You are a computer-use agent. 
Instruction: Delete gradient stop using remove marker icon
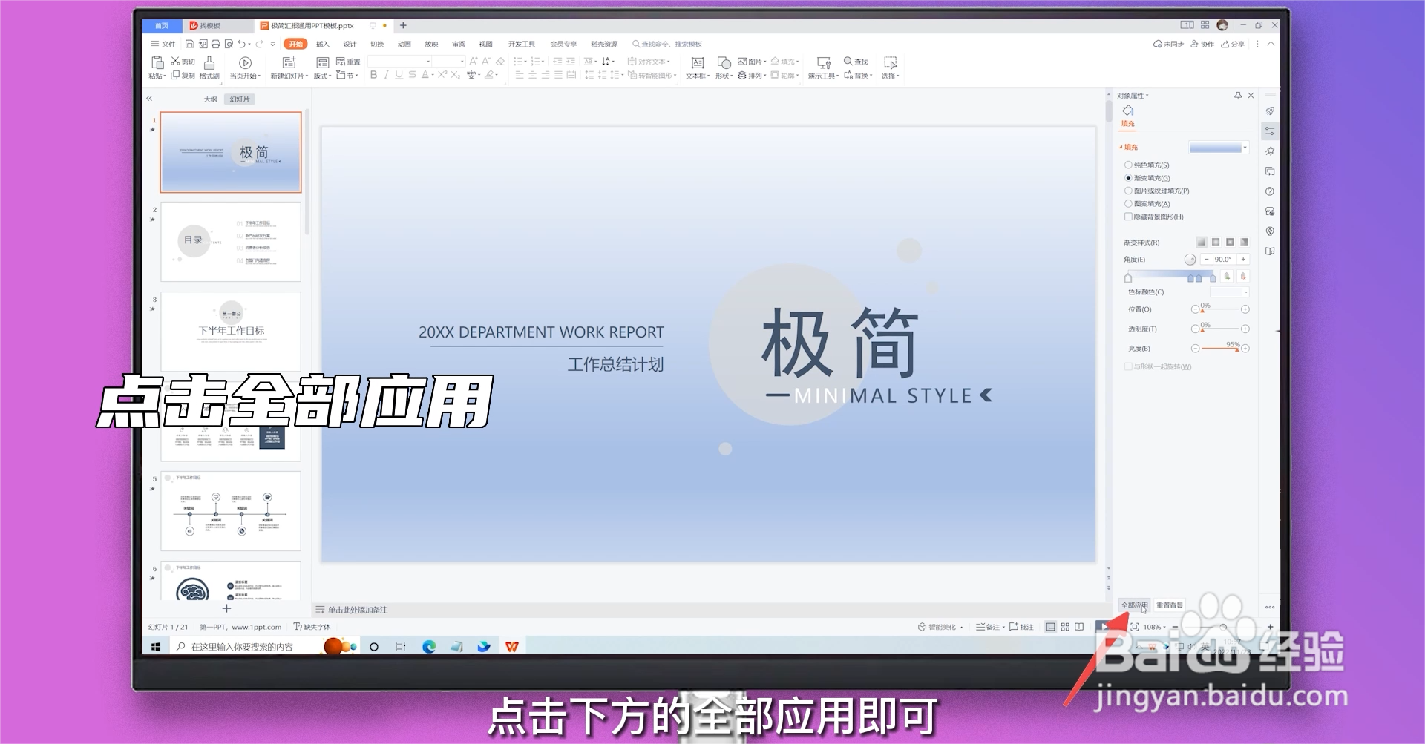tap(1244, 276)
